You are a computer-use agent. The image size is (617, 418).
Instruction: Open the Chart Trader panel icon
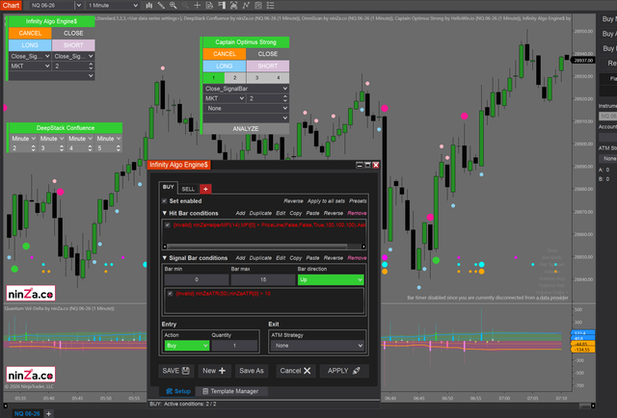pos(222,6)
